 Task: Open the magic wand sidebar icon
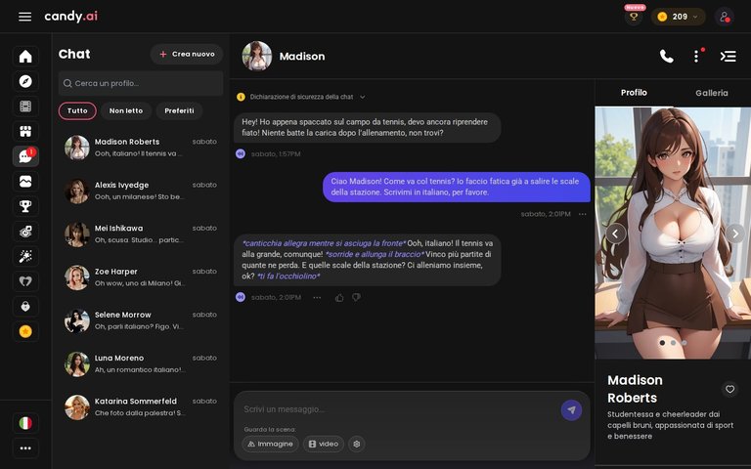25,256
